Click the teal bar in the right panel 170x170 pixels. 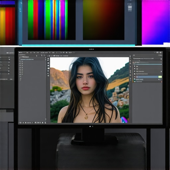point(147,64)
